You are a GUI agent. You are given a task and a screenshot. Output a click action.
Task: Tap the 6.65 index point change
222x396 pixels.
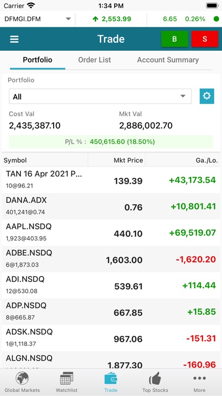click(170, 19)
